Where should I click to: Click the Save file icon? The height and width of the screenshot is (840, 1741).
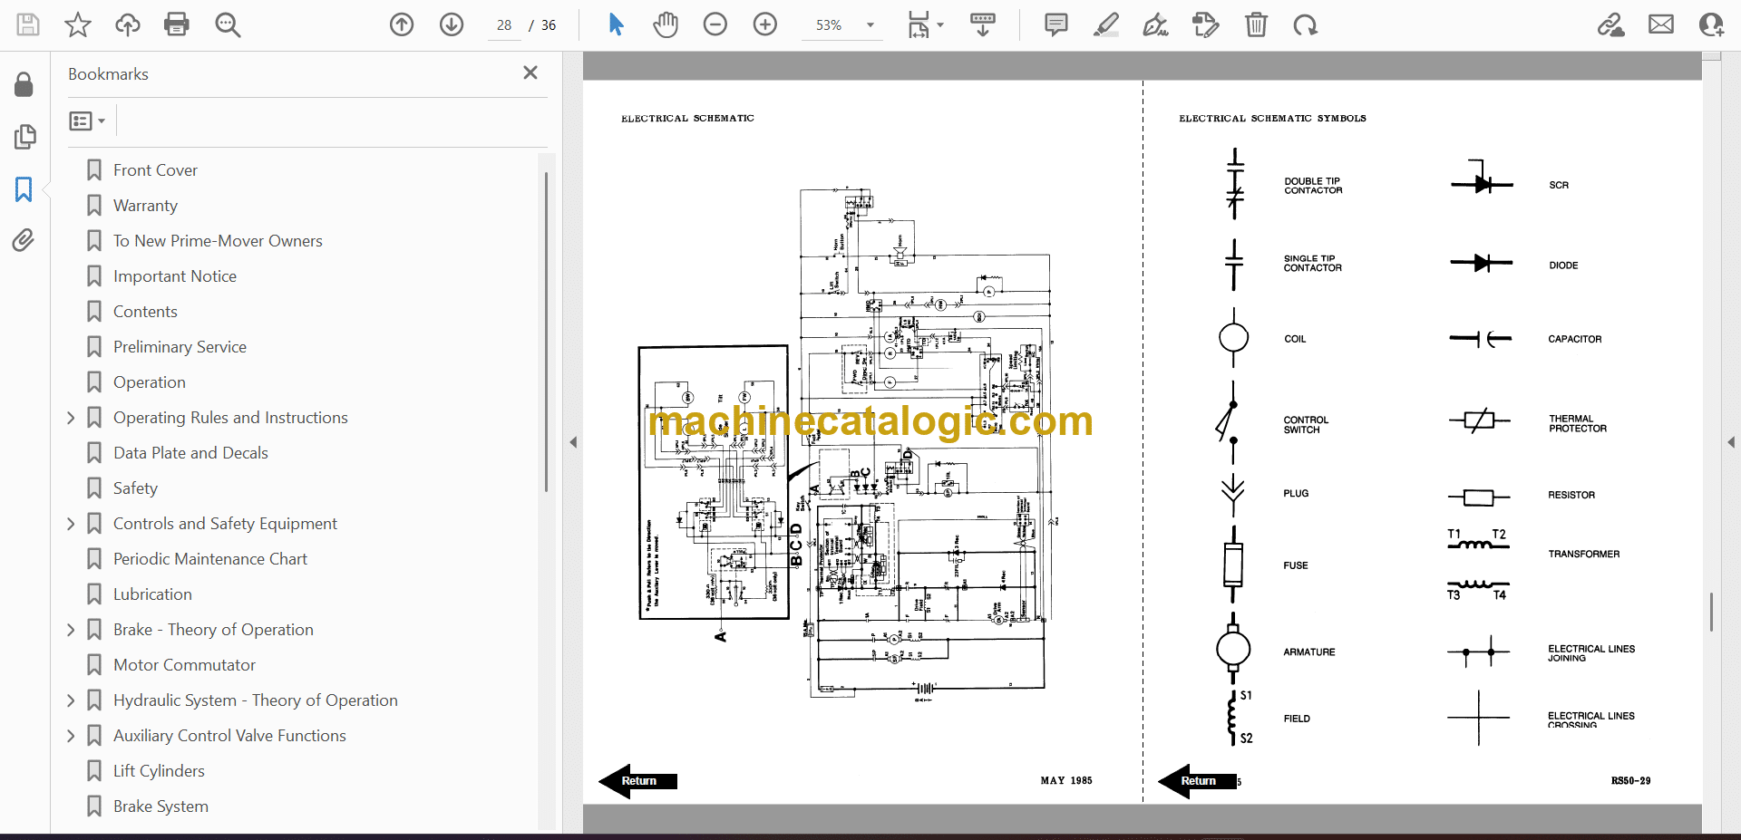[28, 24]
